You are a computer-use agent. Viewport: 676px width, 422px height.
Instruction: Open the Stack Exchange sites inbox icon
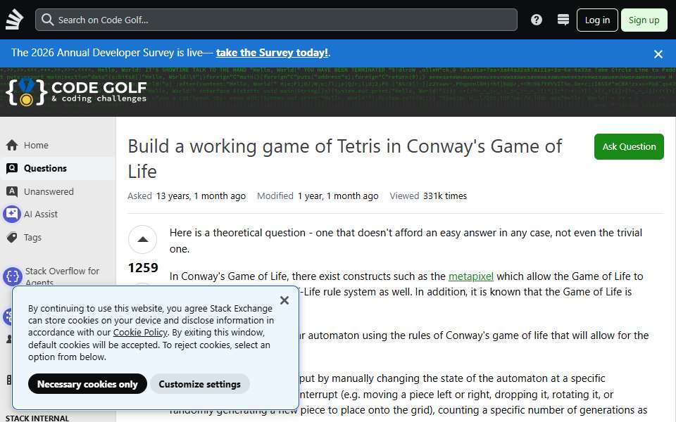coord(563,20)
